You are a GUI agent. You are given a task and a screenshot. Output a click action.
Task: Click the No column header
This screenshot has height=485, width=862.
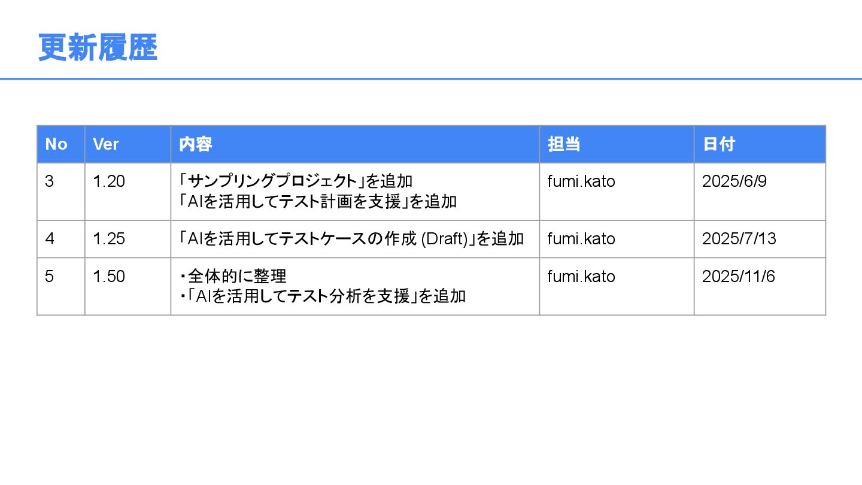[56, 144]
